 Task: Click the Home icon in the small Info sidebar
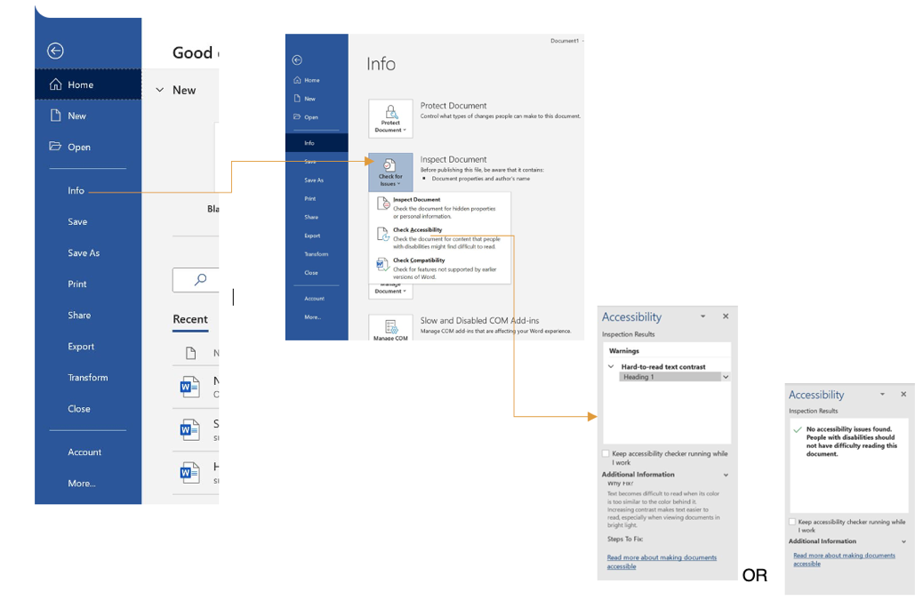pyautogui.click(x=297, y=80)
